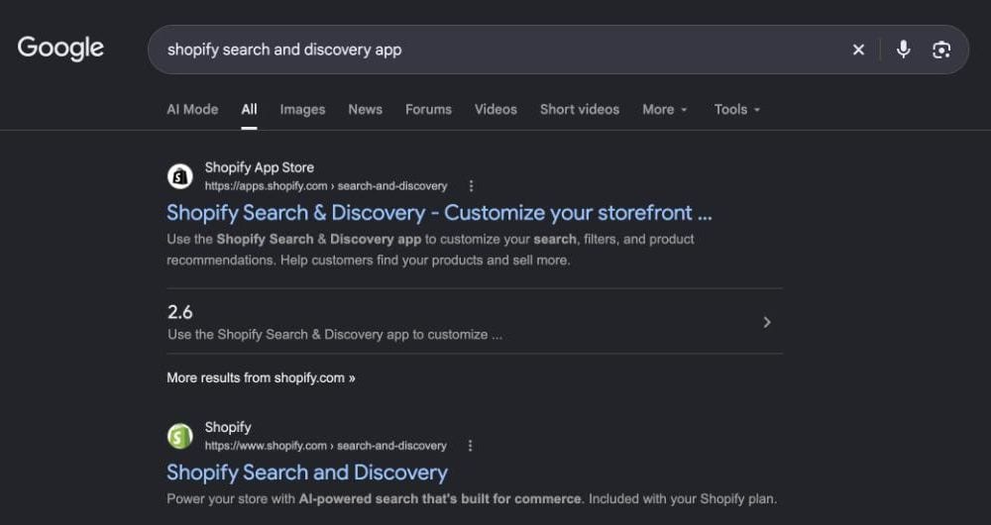Click the apps.shopify.com URL breadcrumb
991x525 pixels.
(x=326, y=186)
